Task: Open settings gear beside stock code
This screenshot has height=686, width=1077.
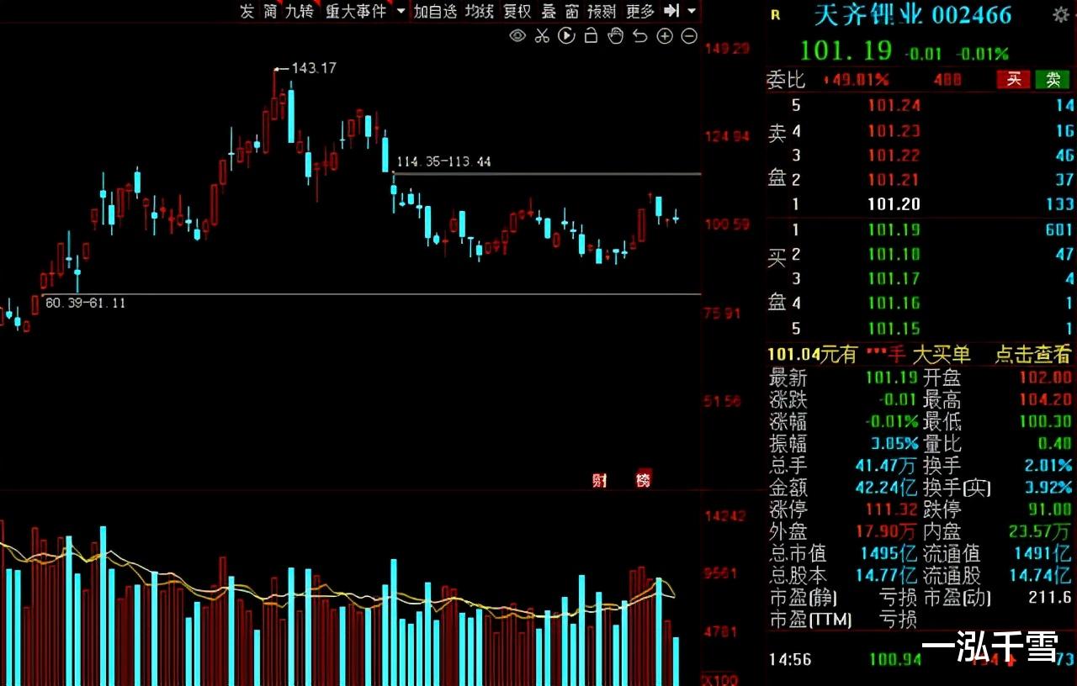Action: [1061, 14]
